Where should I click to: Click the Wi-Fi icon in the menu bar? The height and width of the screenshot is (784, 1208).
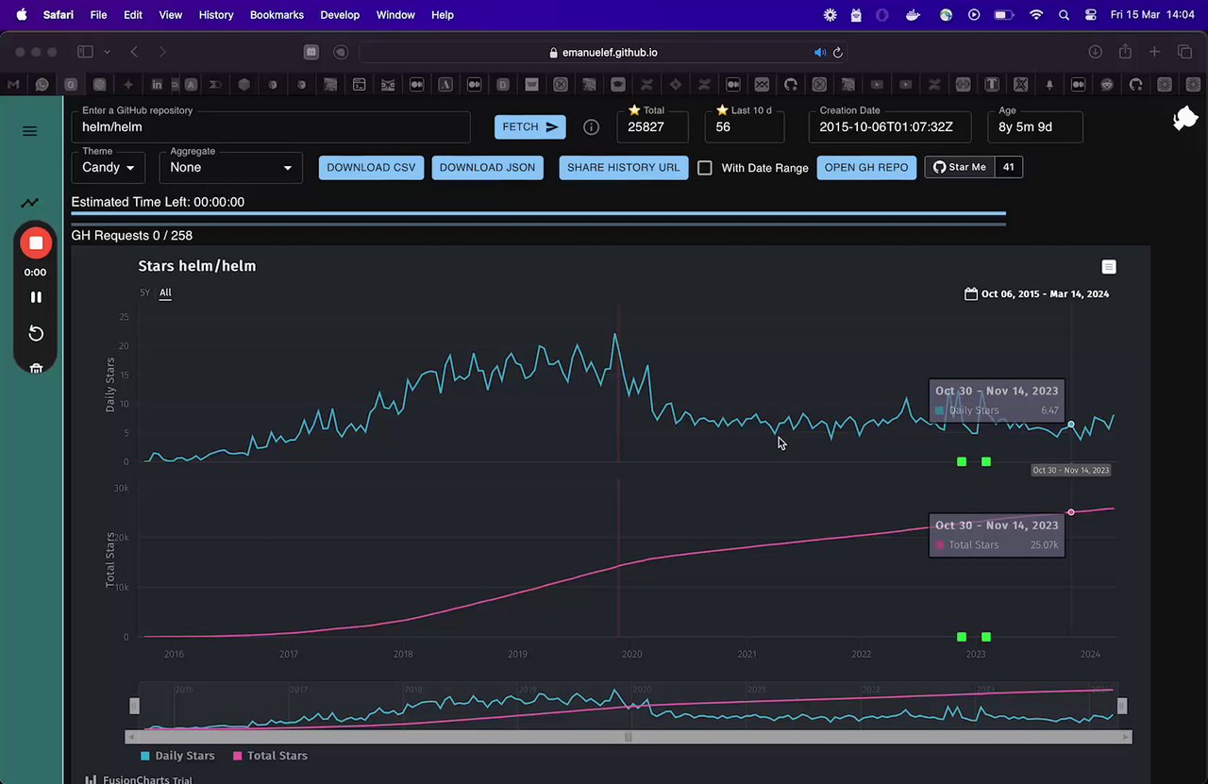coord(1036,15)
